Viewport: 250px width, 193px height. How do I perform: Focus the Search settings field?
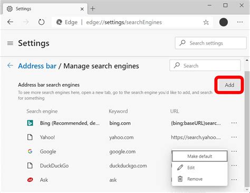click(x=210, y=43)
